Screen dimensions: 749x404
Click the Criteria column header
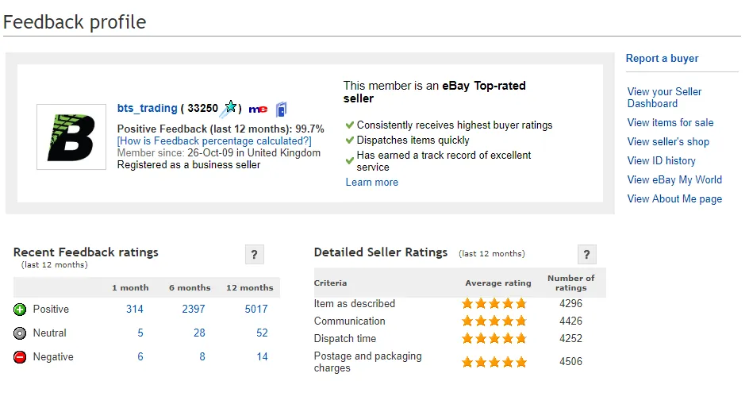point(331,283)
